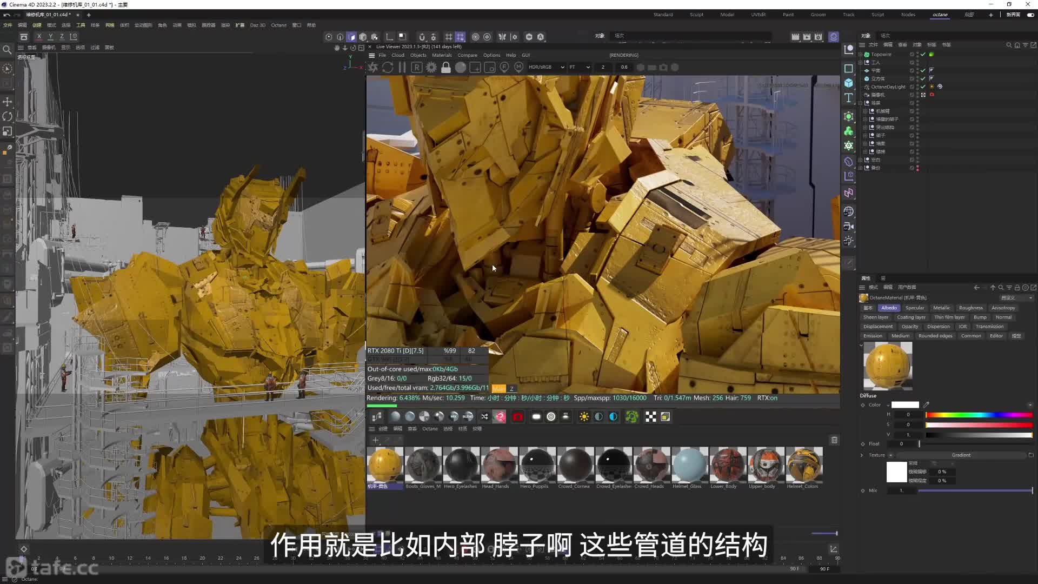1038x584 pixels.
Task: Open the Metallic material channel
Action: pyautogui.click(x=941, y=308)
